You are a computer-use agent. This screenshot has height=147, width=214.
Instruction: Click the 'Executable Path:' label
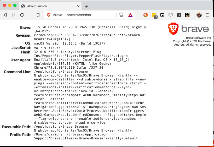(x=17, y=127)
